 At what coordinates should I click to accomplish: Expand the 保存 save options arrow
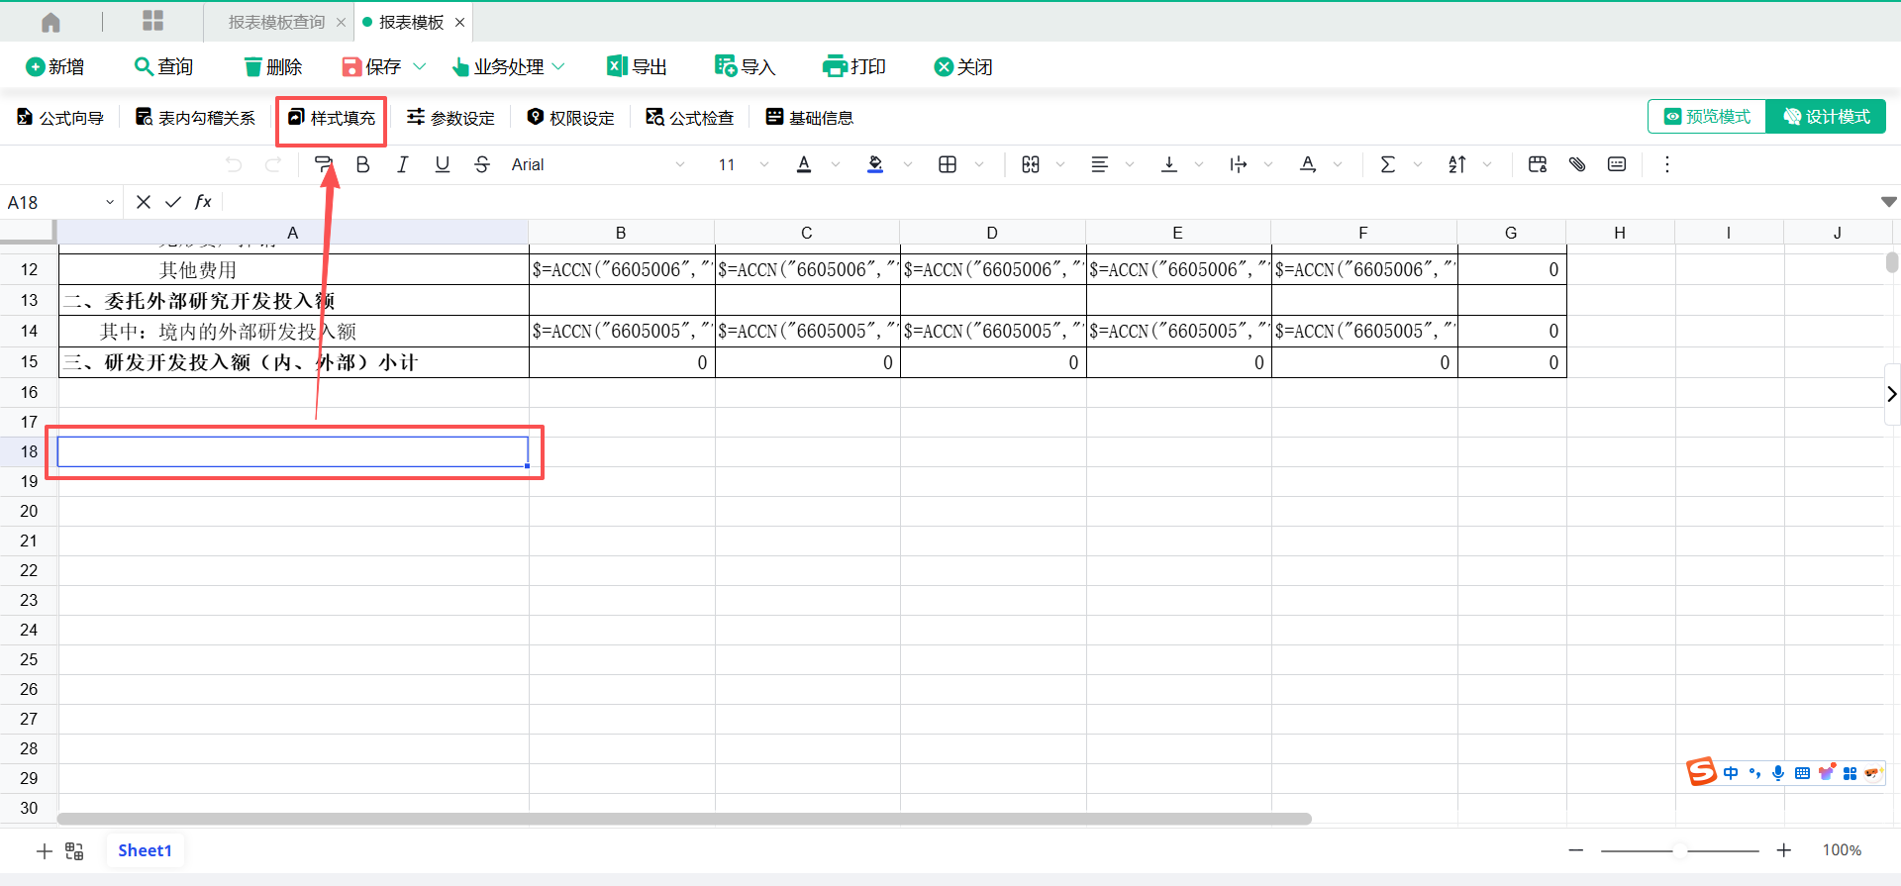tap(419, 66)
